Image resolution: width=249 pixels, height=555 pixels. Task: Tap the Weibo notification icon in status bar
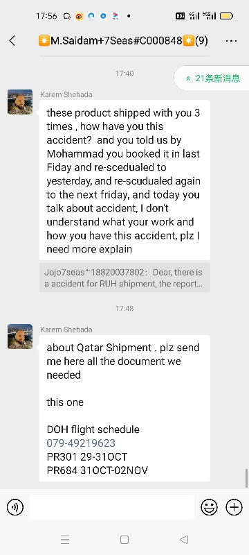[80, 16]
